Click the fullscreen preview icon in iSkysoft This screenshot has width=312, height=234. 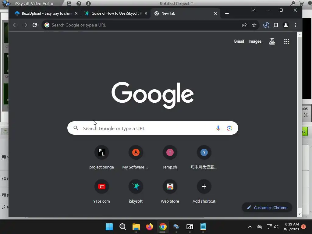(x=306, y=115)
